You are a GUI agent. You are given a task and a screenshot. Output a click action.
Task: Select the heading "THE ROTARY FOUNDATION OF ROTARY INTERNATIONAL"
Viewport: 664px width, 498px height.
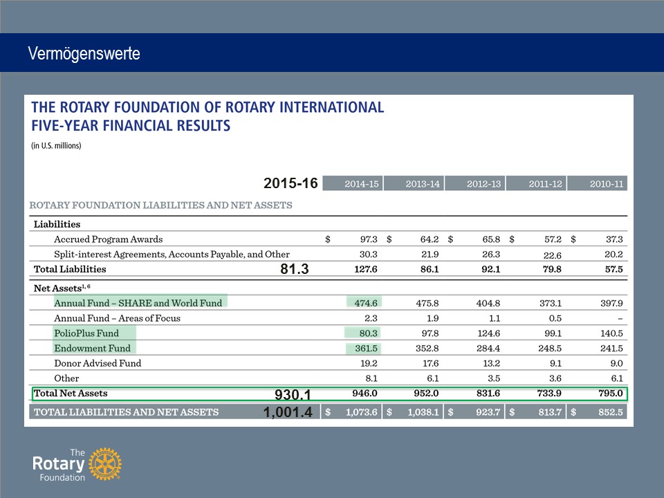pos(207,107)
